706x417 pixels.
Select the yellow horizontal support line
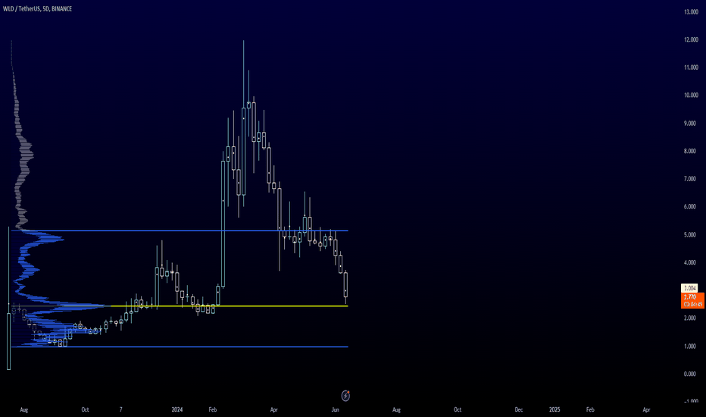(229, 306)
